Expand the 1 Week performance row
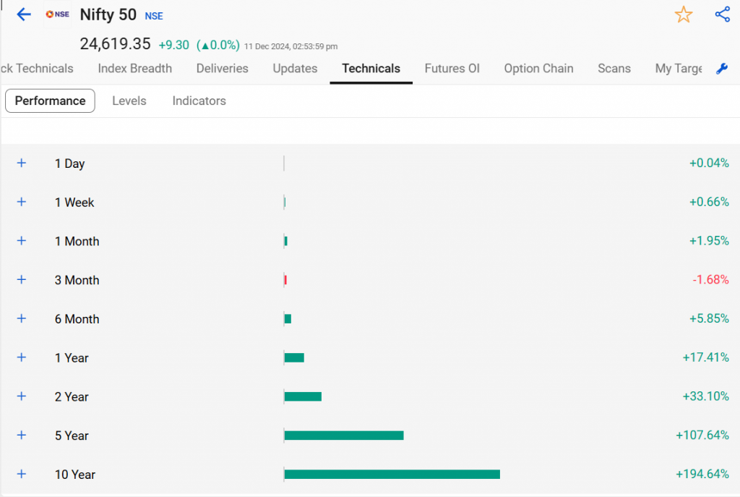 21,202
